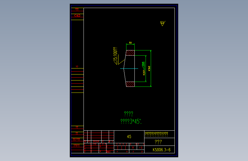
Task: Click the red 'CAD' label in sidebar
Action: pyautogui.click(x=77, y=15)
